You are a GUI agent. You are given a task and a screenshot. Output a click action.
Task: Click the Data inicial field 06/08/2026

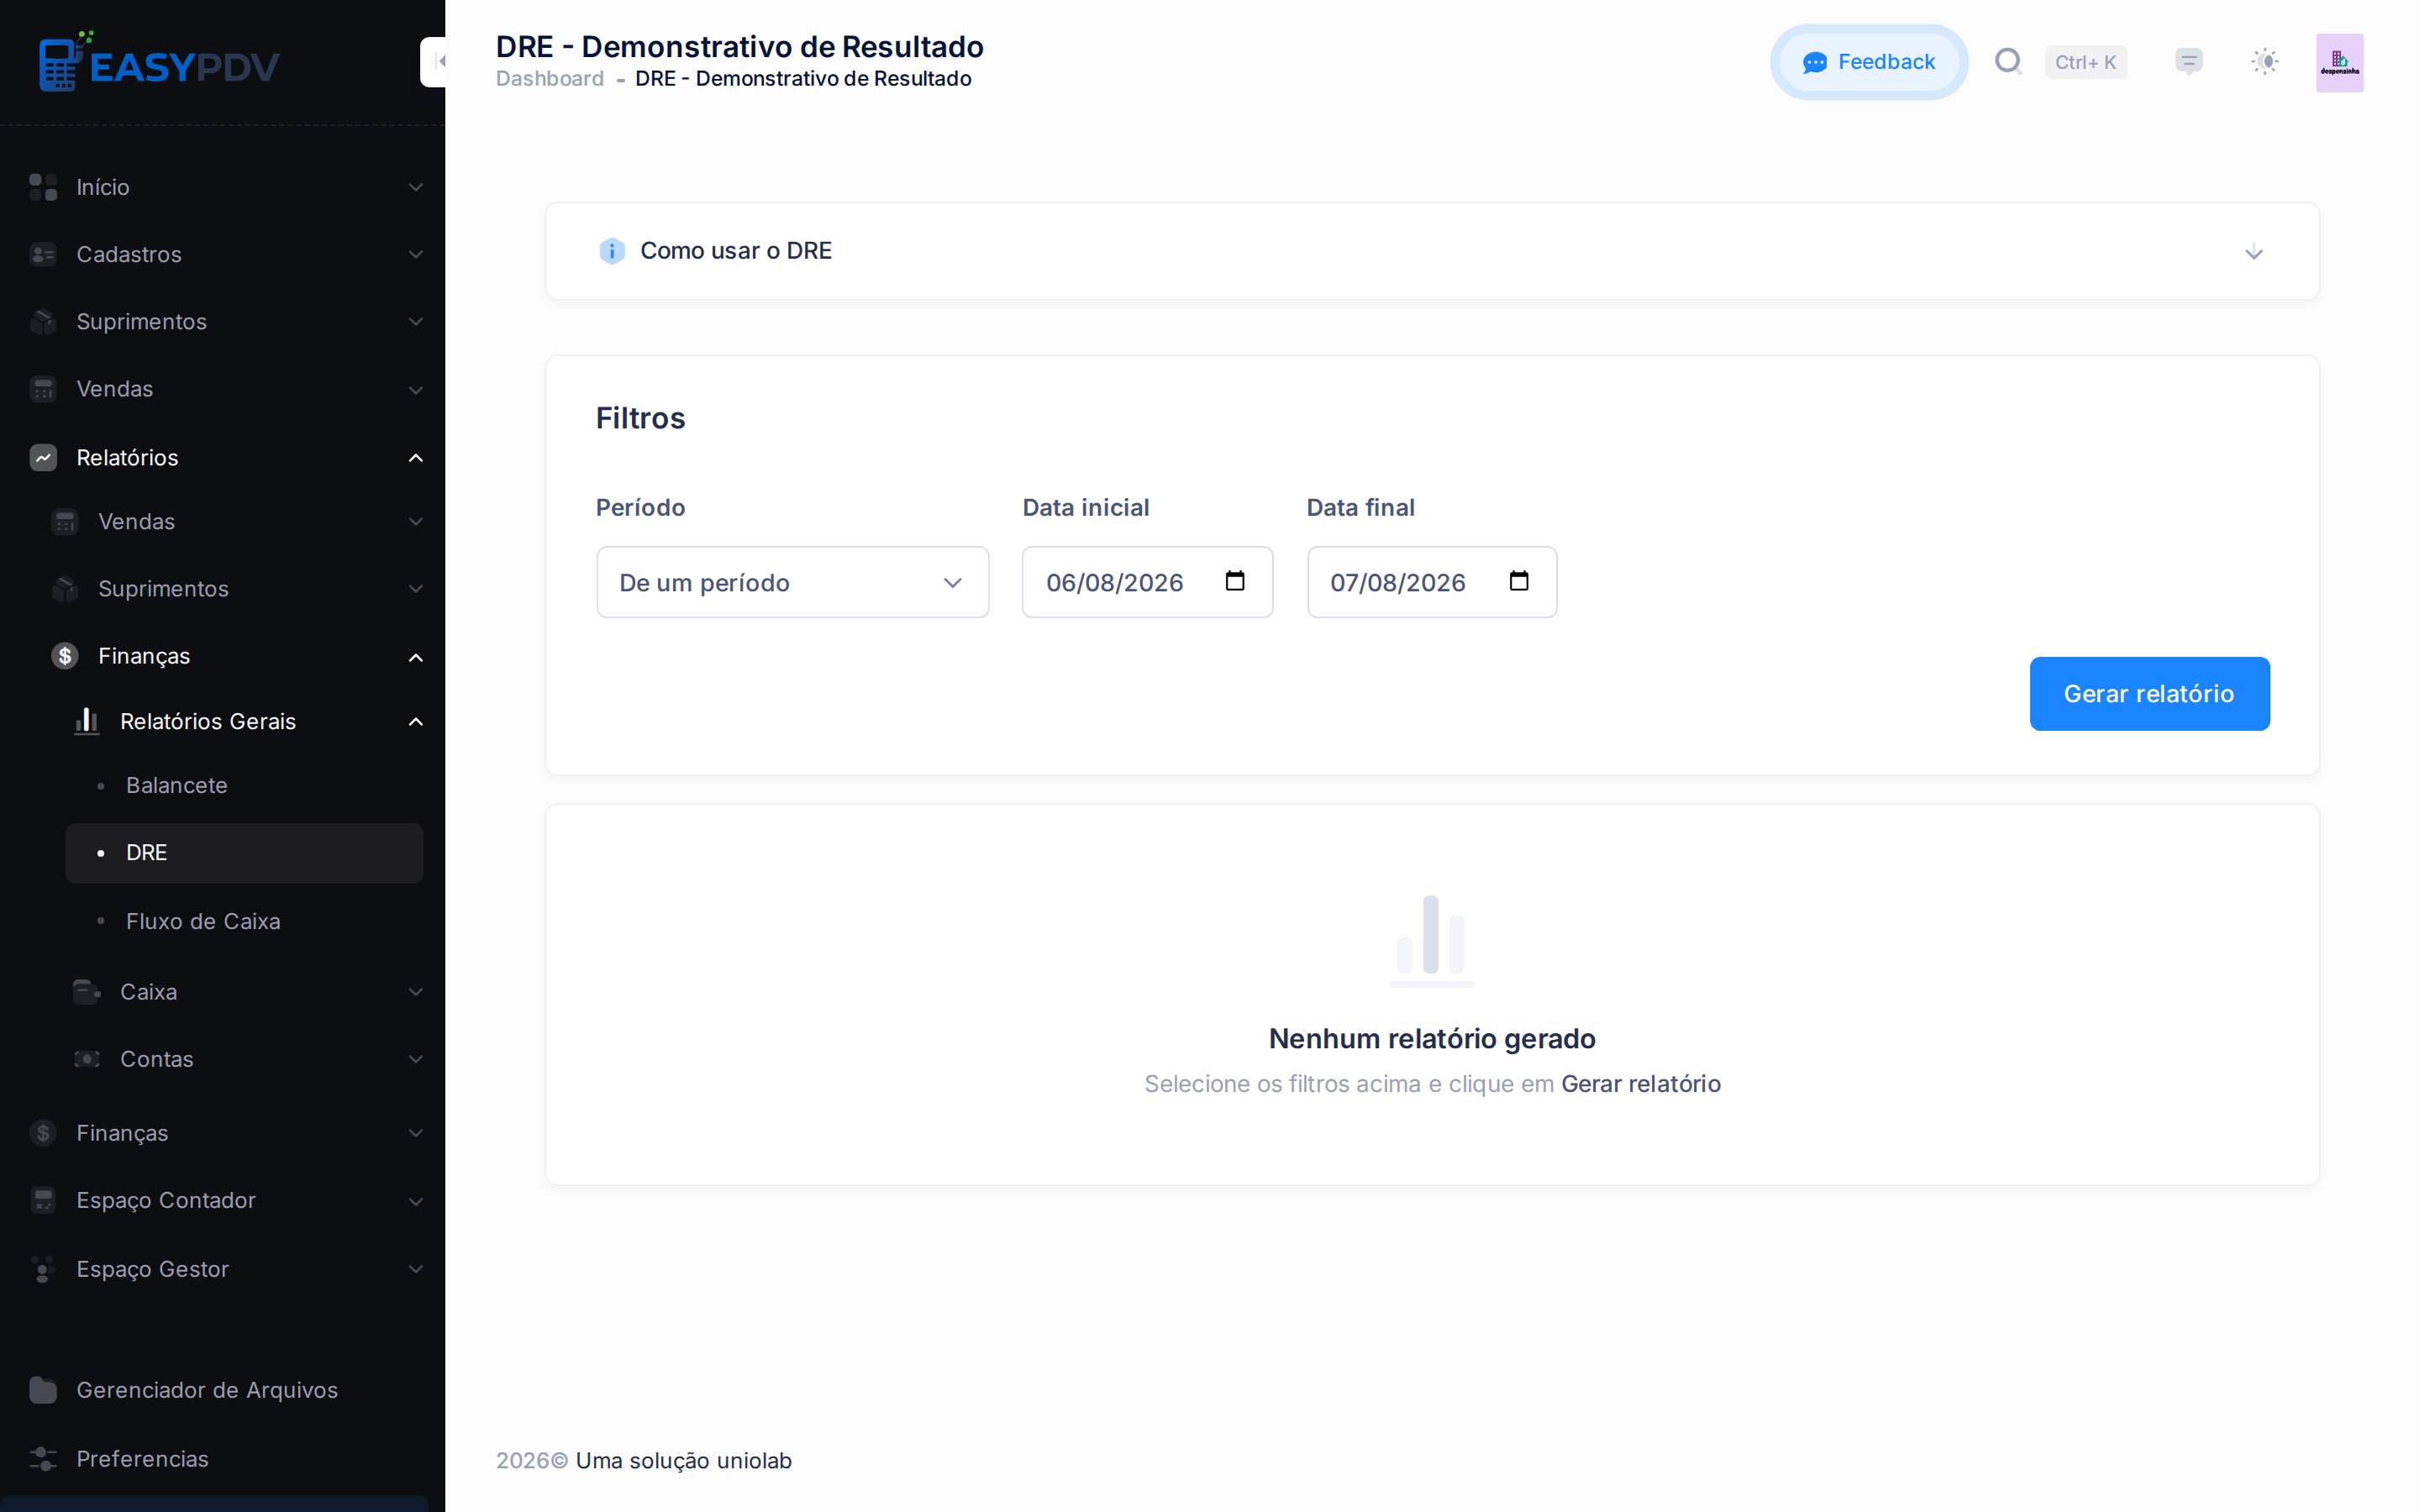1147,582
